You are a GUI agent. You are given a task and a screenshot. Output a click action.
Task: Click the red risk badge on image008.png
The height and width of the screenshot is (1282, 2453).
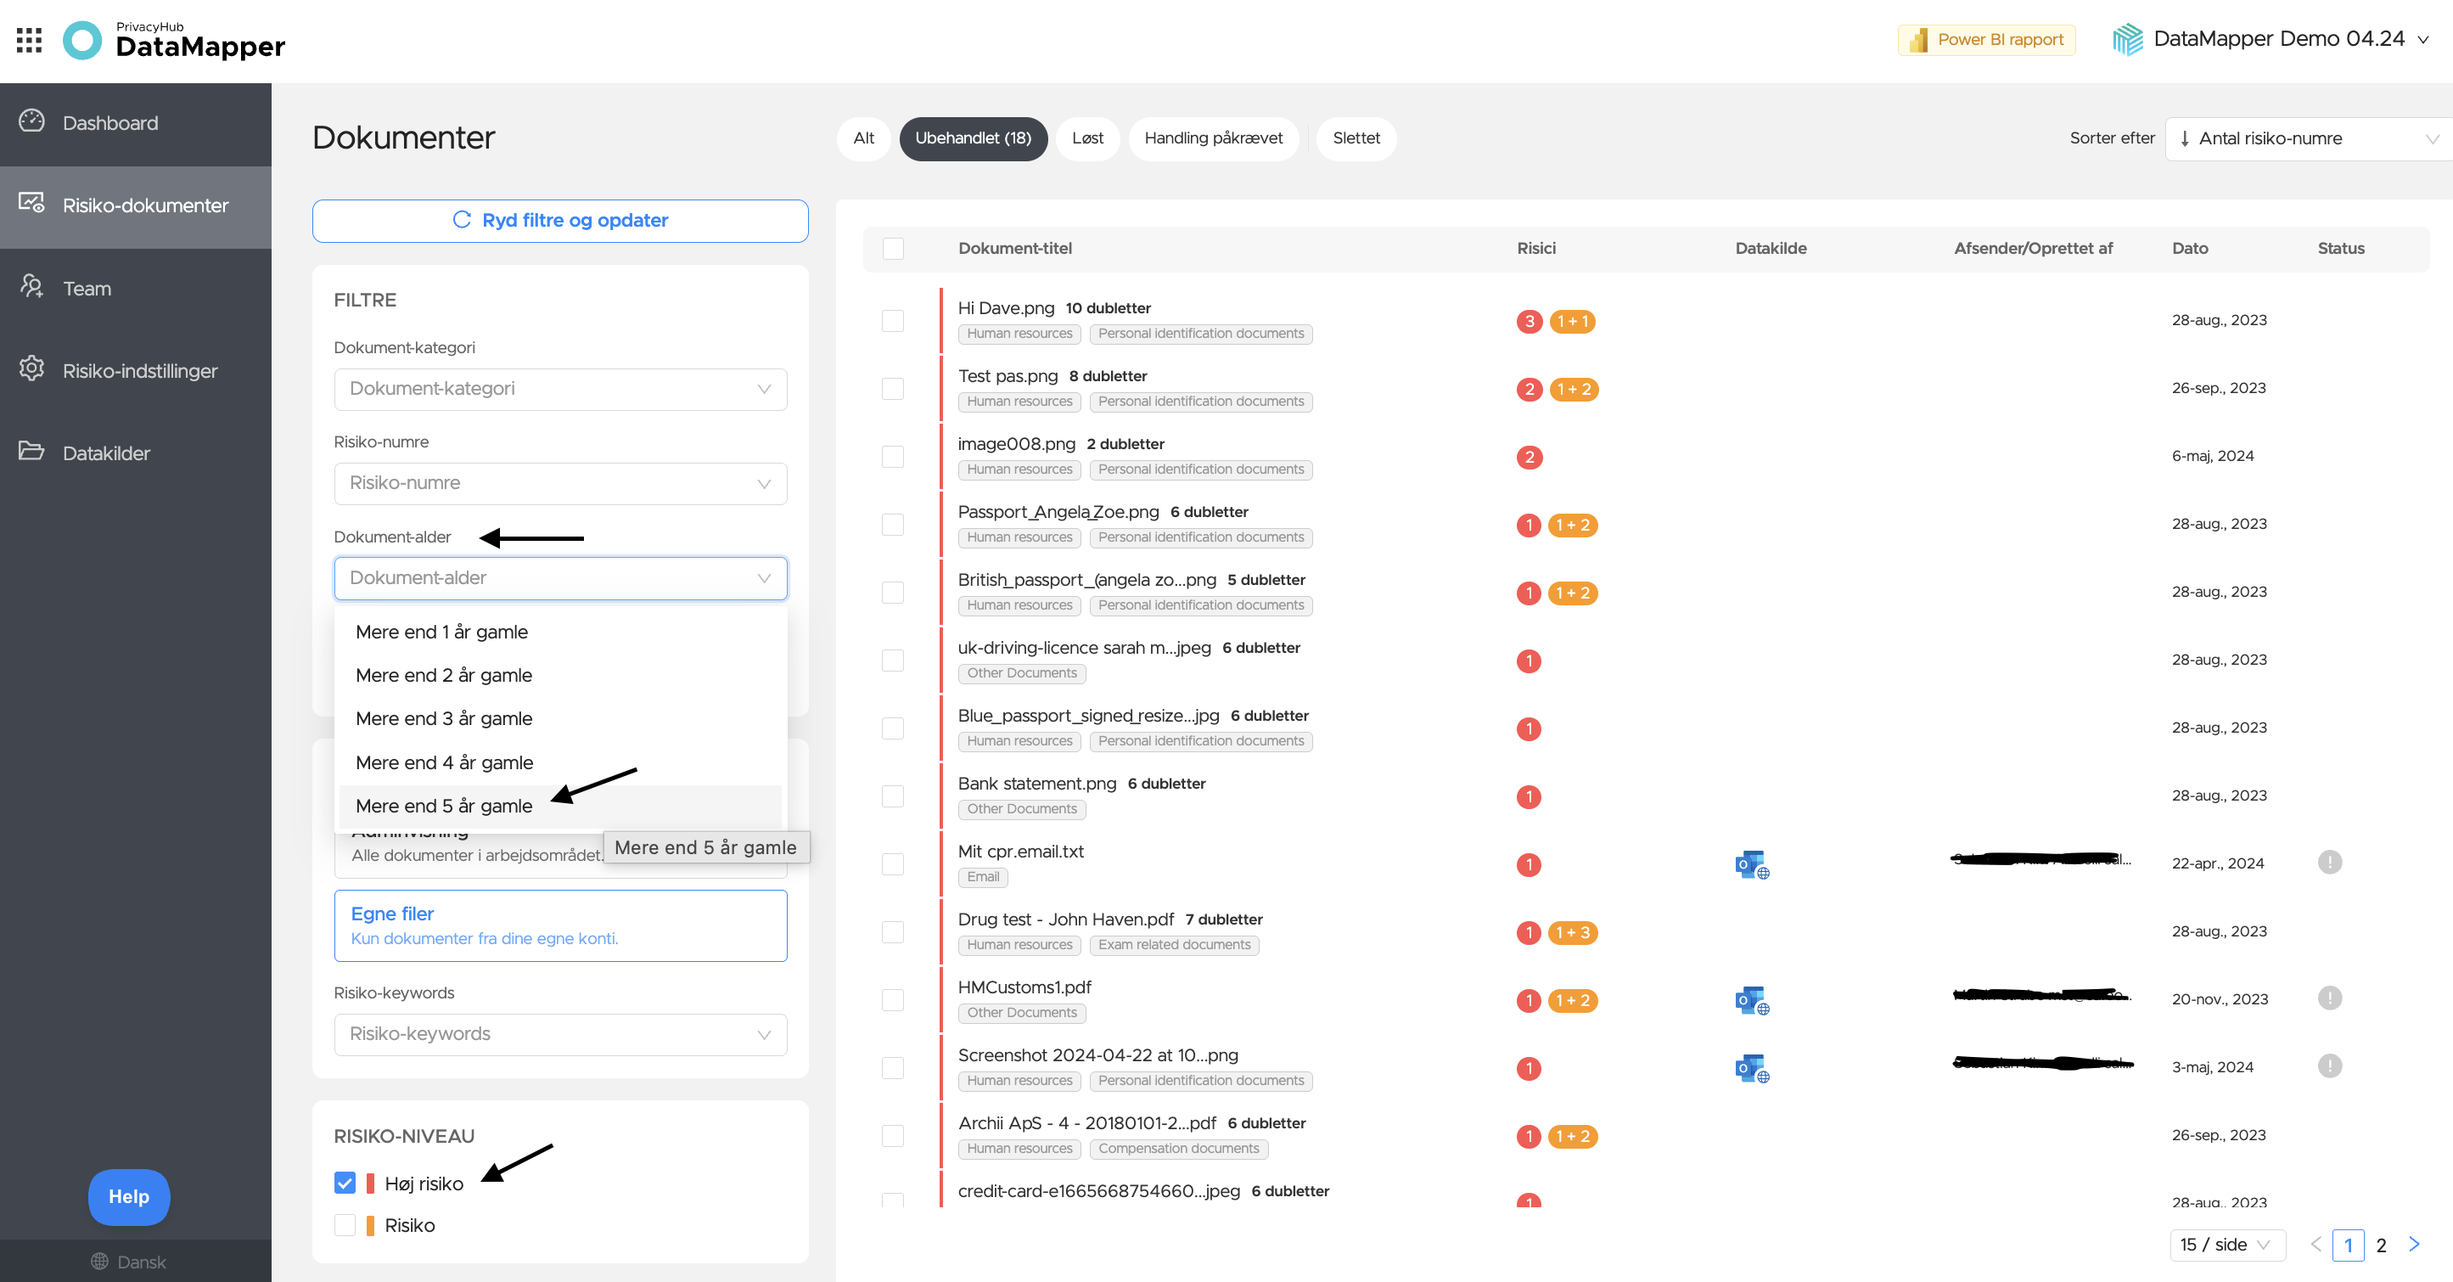point(1530,457)
